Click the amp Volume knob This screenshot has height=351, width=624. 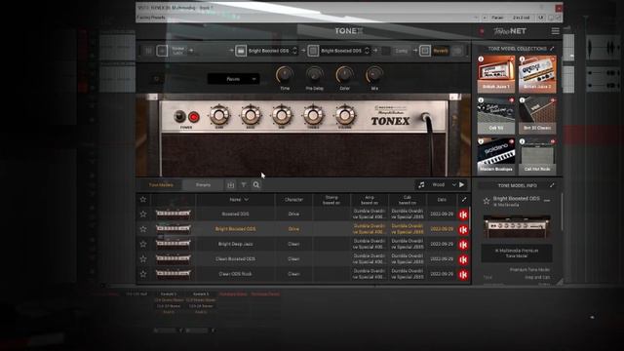pyautogui.click(x=344, y=115)
